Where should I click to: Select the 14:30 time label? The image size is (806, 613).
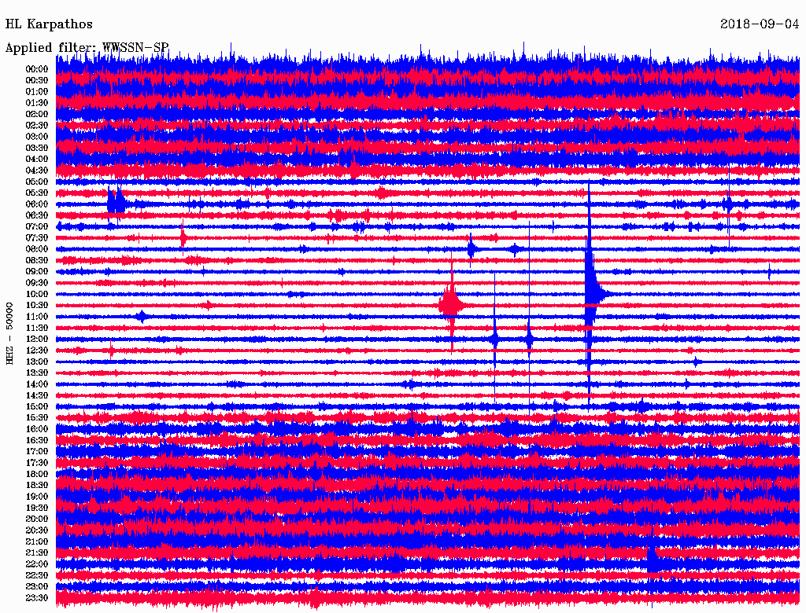37,396
